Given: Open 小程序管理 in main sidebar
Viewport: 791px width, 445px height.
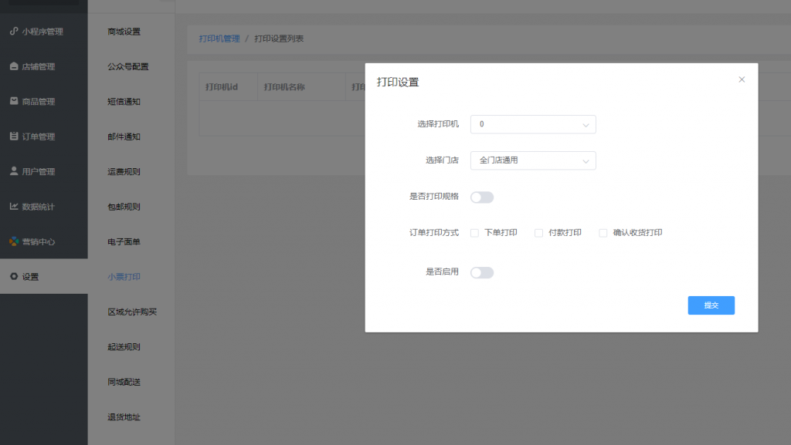Looking at the screenshot, I should (44, 31).
